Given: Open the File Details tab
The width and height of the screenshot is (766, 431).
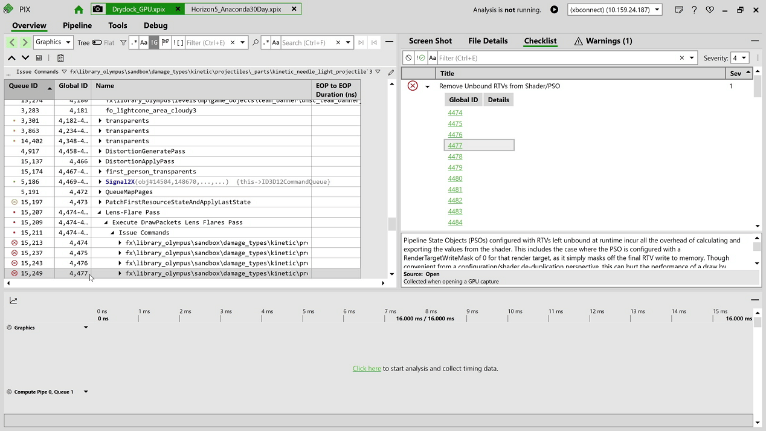Looking at the screenshot, I should click(488, 41).
